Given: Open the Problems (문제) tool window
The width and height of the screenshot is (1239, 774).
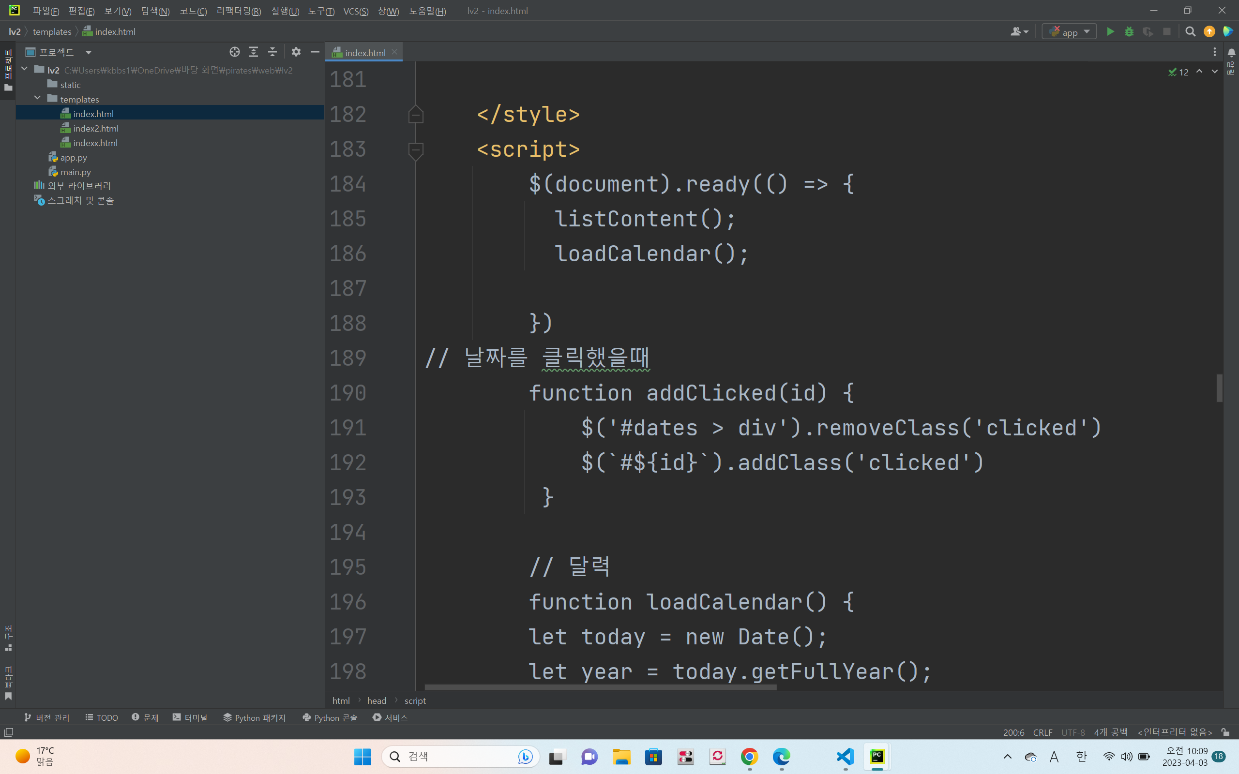Looking at the screenshot, I should point(145,718).
